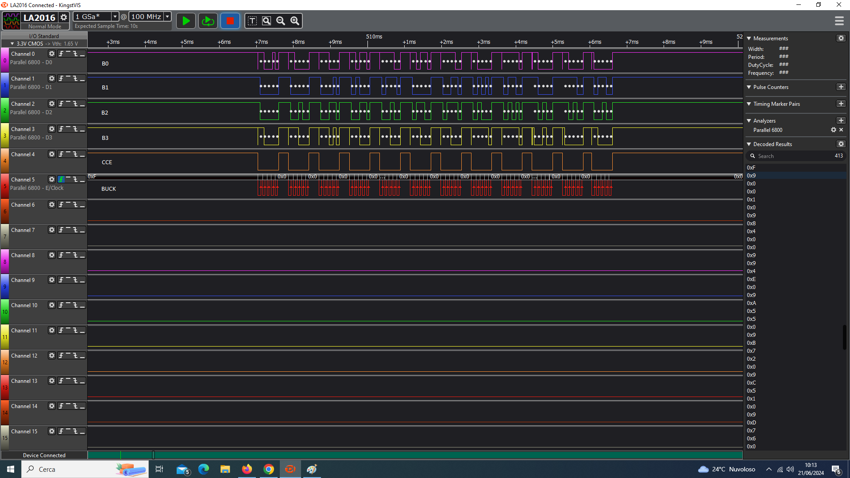Collapse the Timing Marker Pairs section
This screenshot has width=850, height=478.
[x=749, y=104]
